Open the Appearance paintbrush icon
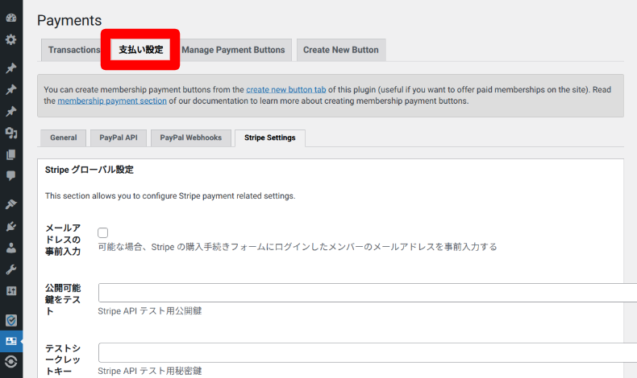637x378 pixels. tap(11, 204)
